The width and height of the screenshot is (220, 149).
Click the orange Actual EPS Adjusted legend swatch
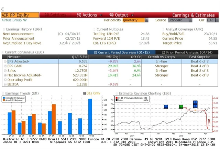pyautogui.click(x=5, y=100)
